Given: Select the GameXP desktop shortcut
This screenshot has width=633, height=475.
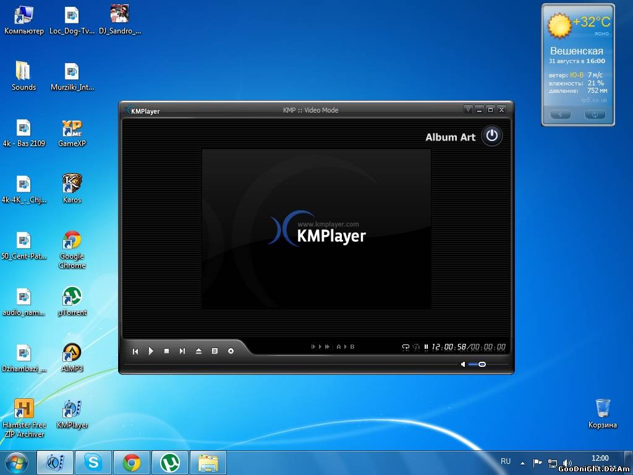Looking at the screenshot, I should [72, 132].
